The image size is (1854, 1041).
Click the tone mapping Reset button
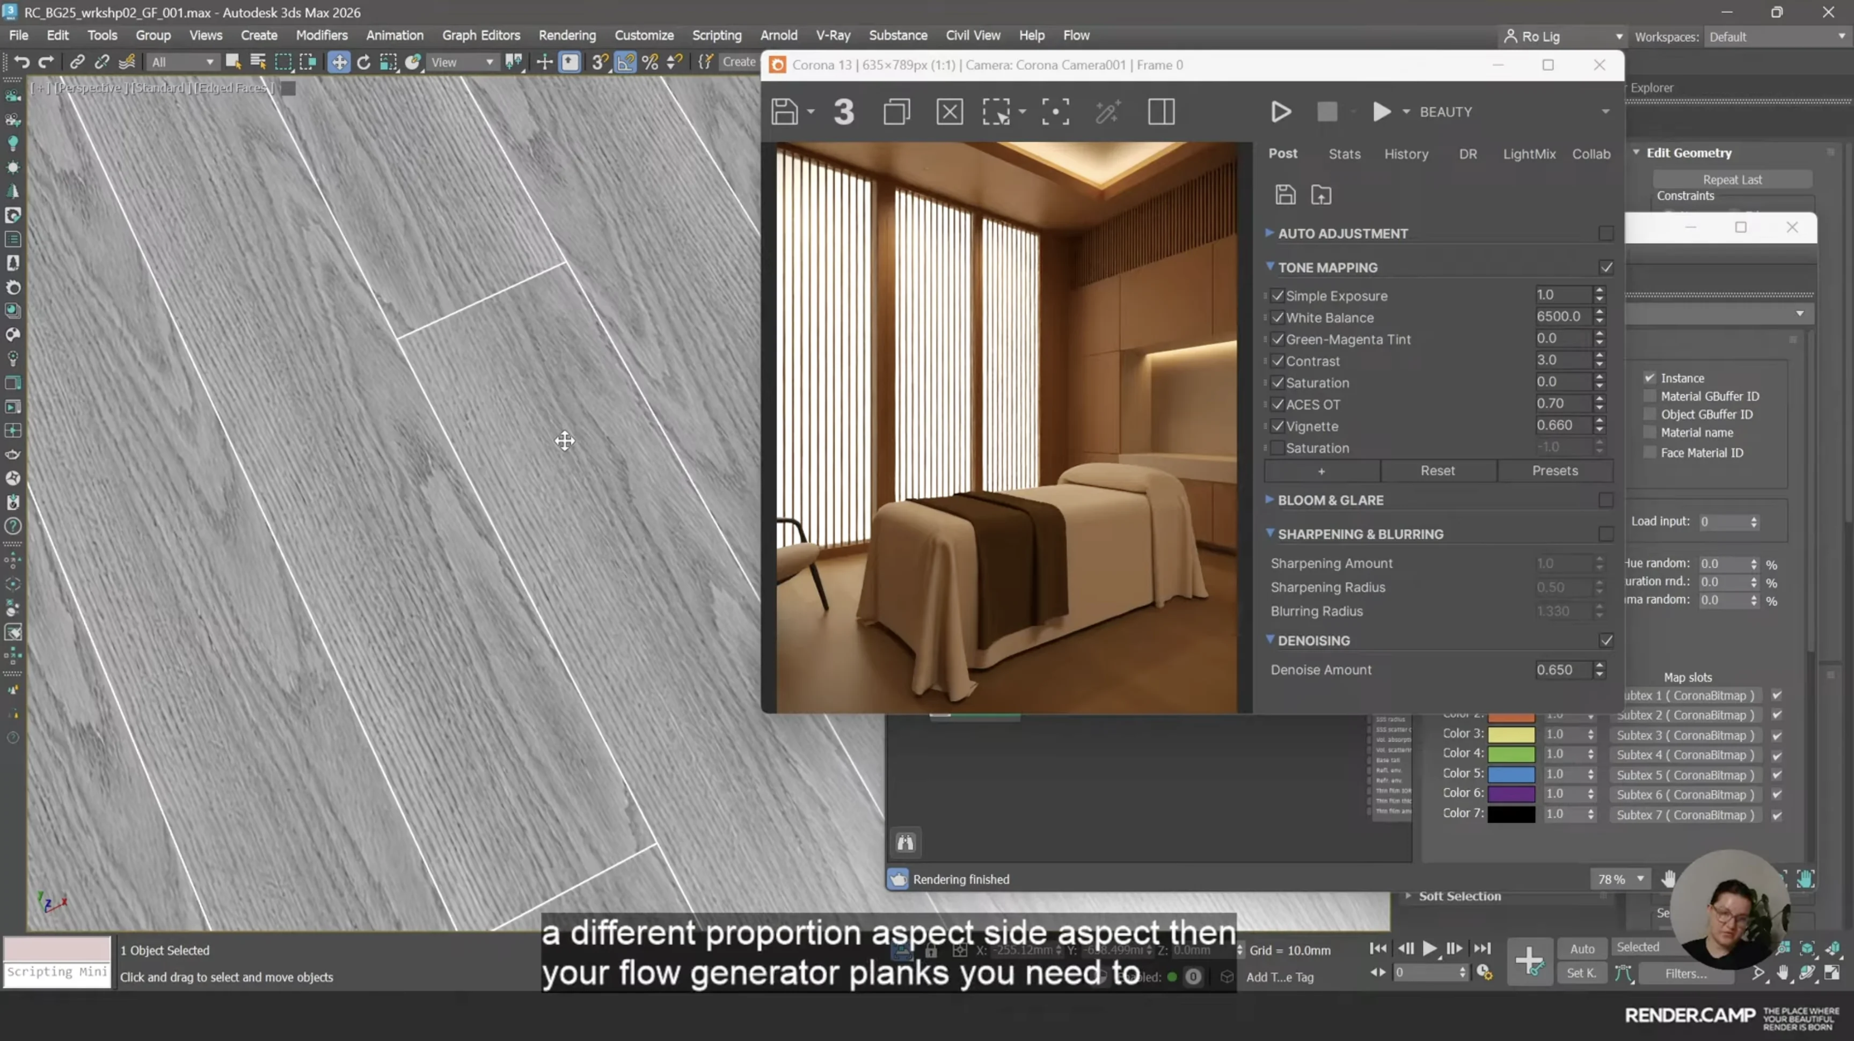point(1437,471)
